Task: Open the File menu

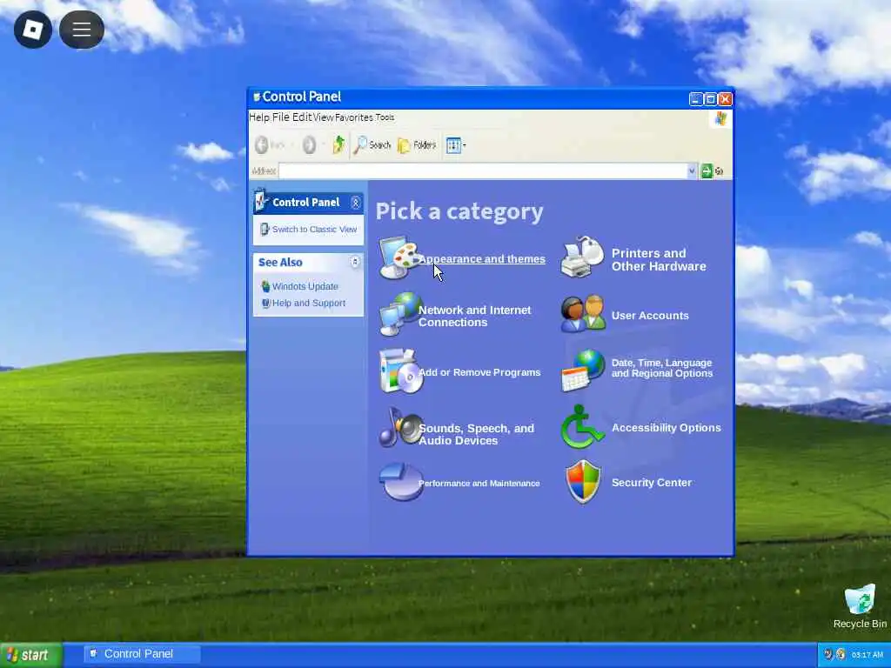Action: click(281, 117)
